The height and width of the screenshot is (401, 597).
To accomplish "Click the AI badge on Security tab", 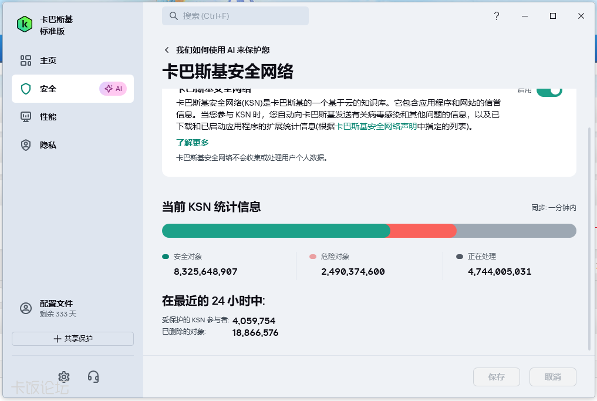I will pyautogui.click(x=113, y=89).
